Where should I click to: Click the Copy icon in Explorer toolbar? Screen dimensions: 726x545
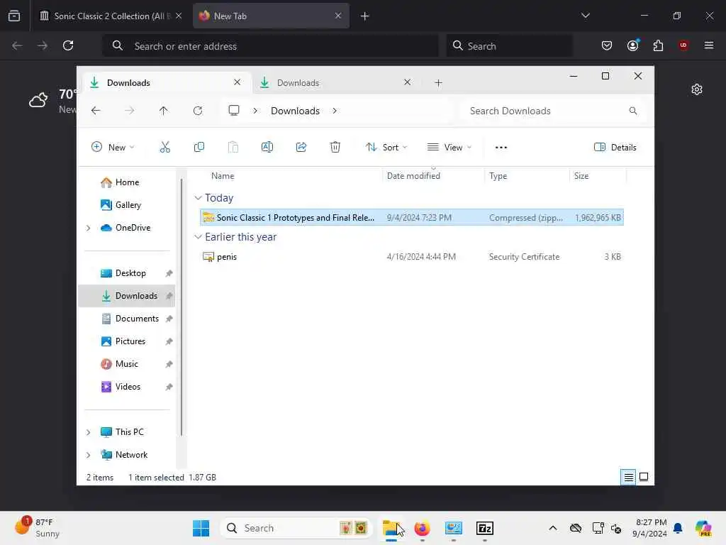199,148
